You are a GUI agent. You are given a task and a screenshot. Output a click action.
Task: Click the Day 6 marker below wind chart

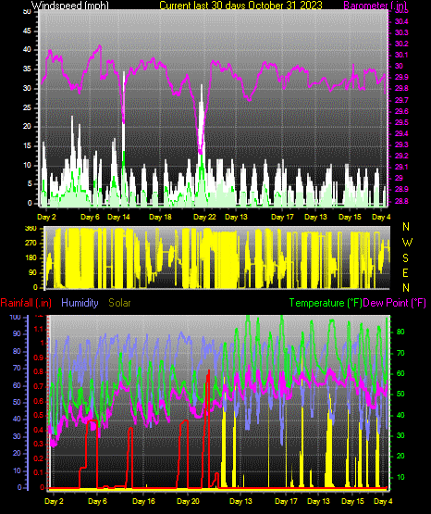90,217
